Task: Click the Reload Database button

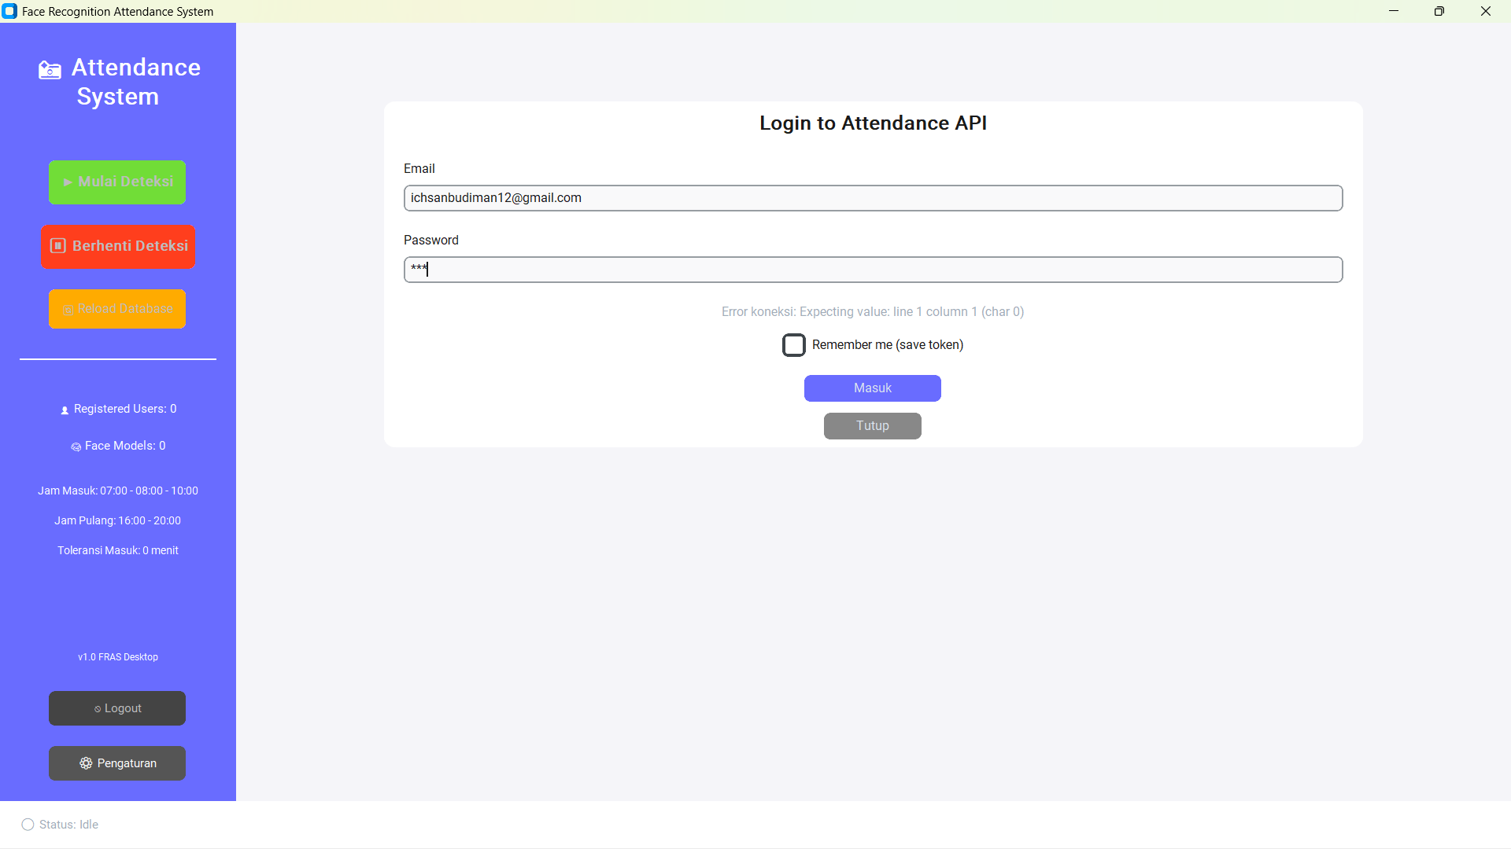Action: click(x=117, y=309)
